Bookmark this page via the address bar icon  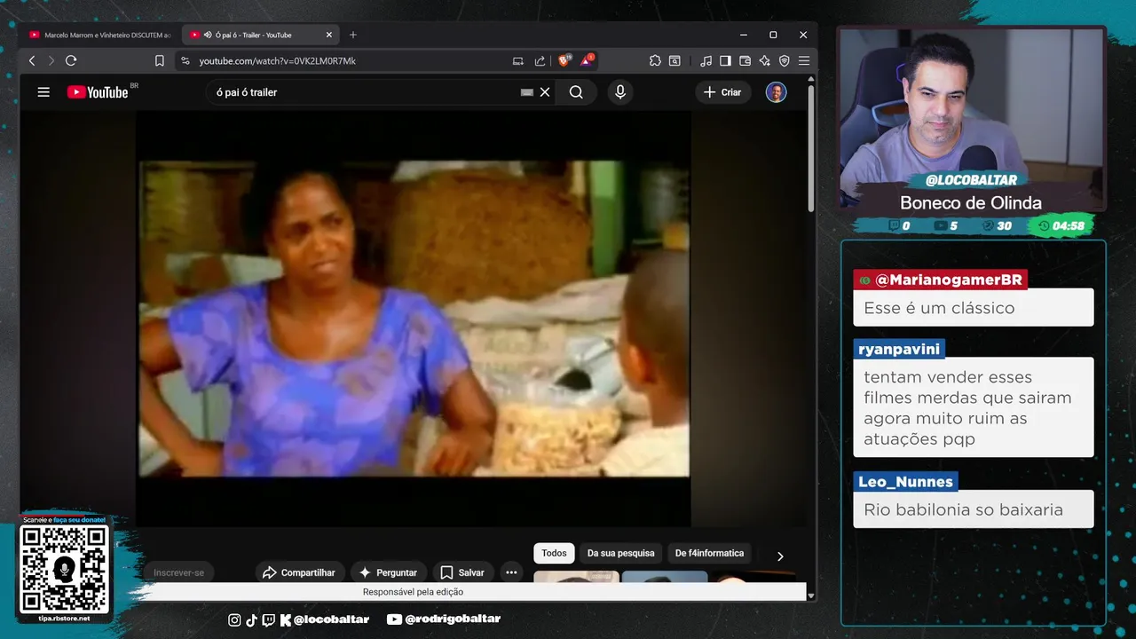coord(160,60)
